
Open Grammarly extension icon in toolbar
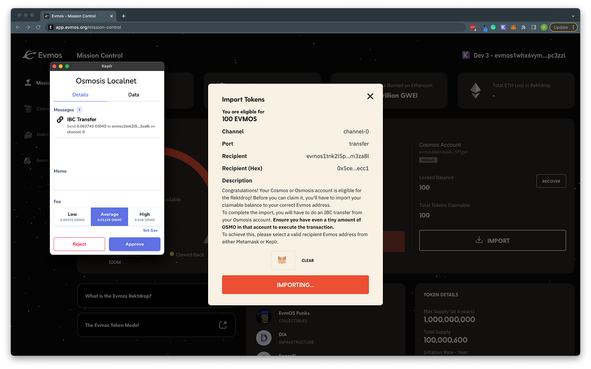point(493,27)
